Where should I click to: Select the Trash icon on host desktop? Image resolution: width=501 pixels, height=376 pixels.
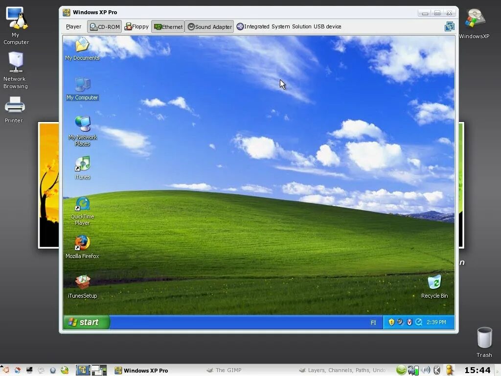[x=484, y=342]
